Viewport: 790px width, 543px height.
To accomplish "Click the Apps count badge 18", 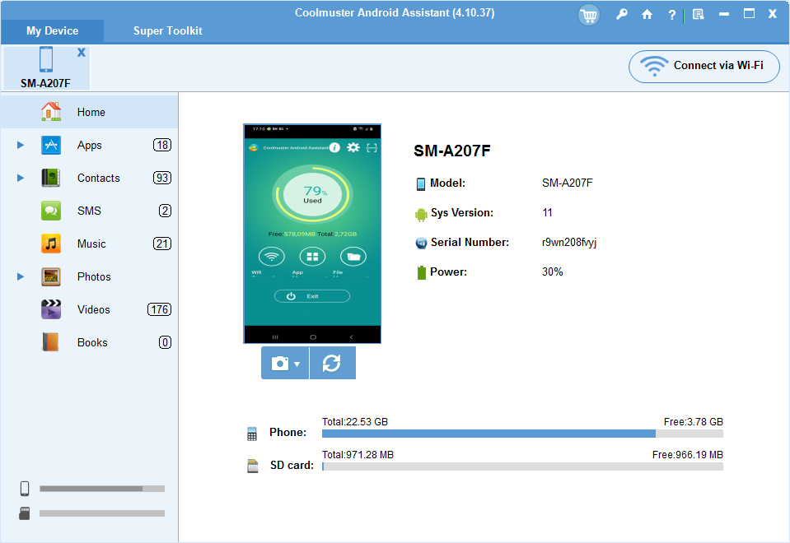I will coord(162,145).
